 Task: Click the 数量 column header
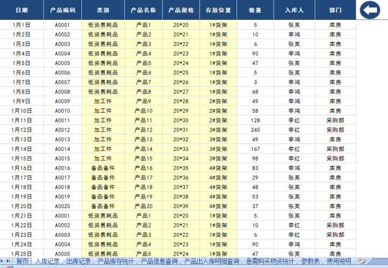click(x=255, y=10)
